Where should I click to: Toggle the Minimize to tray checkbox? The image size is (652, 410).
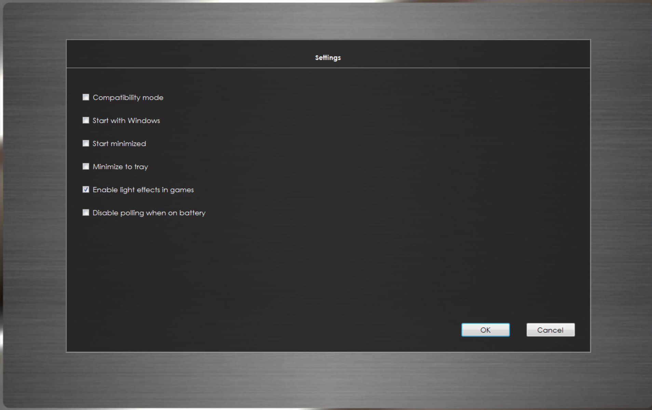point(86,166)
